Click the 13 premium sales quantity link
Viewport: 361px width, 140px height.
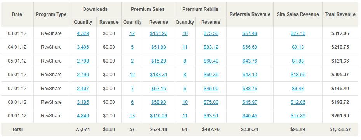click(132, 116)
